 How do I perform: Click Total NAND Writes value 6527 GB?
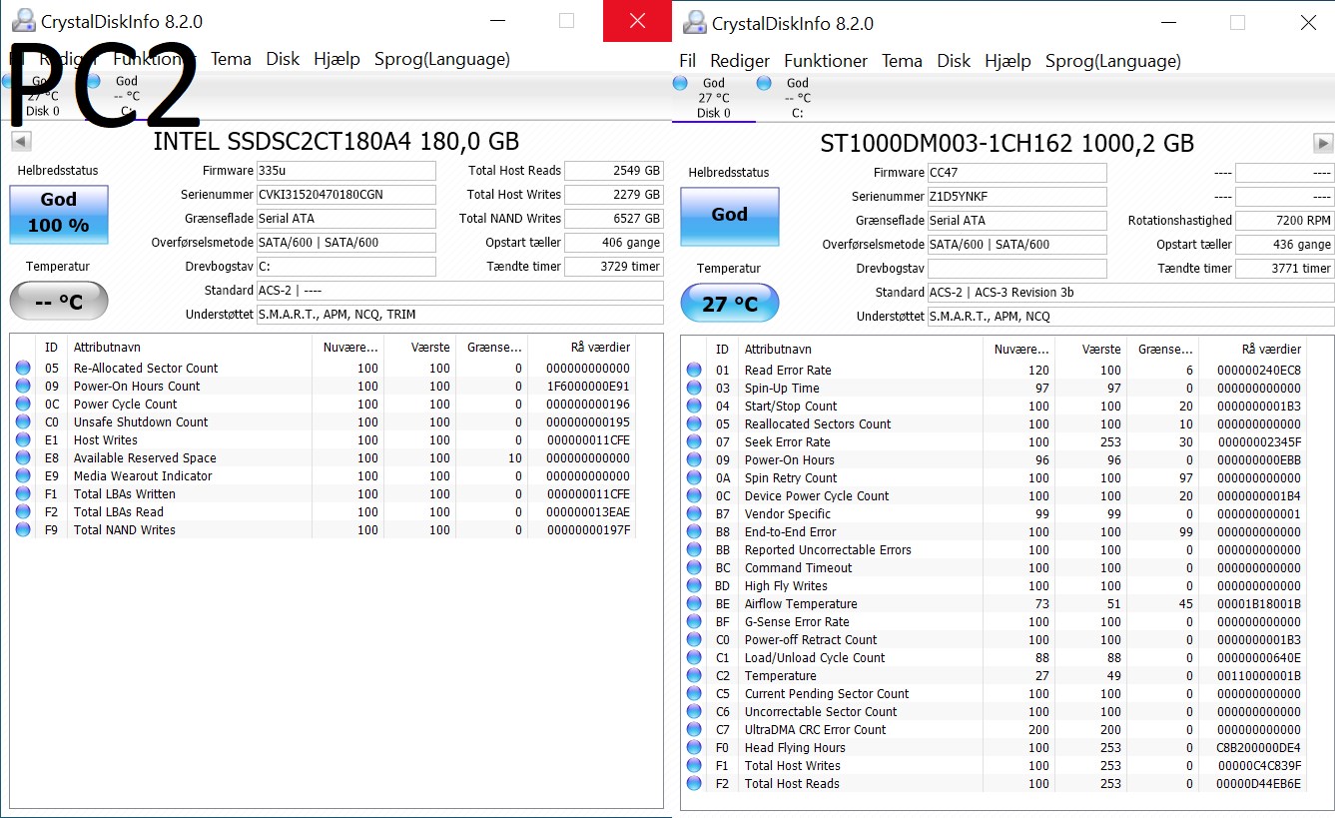pyautogui.click(x=614, y=219)
